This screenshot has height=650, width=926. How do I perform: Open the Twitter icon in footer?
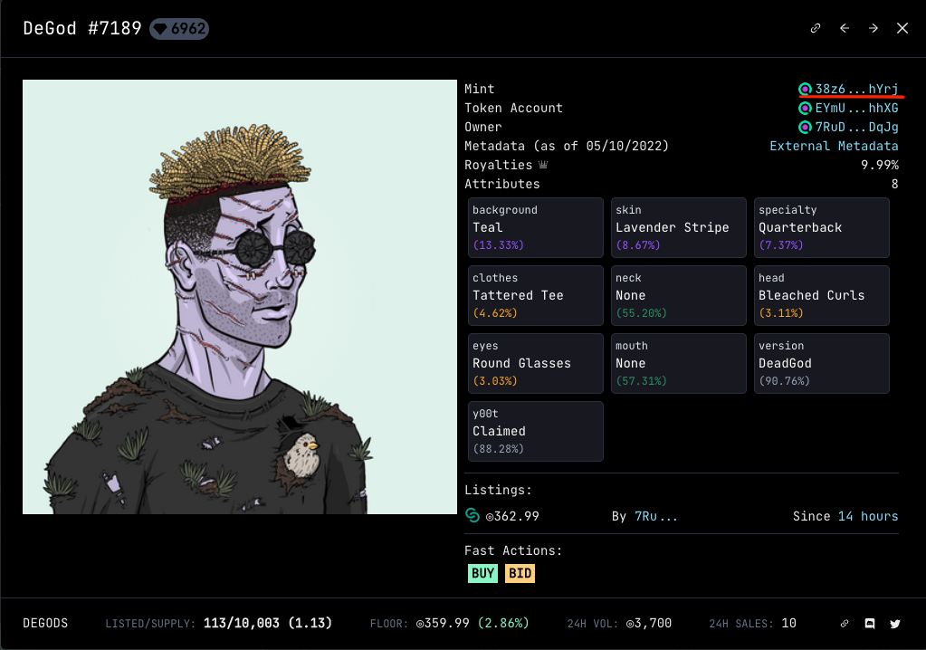point(894,624)
